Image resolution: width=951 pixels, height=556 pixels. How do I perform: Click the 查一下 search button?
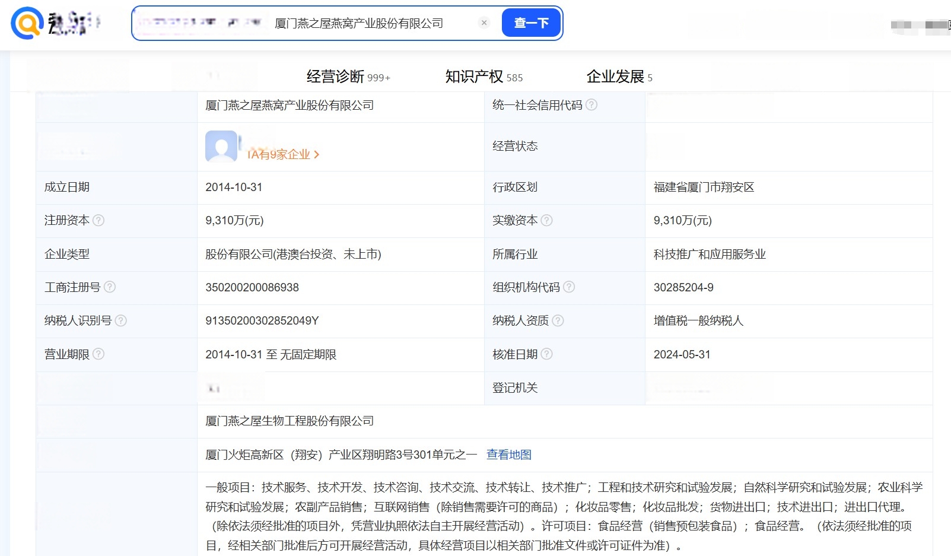(531, 23)
